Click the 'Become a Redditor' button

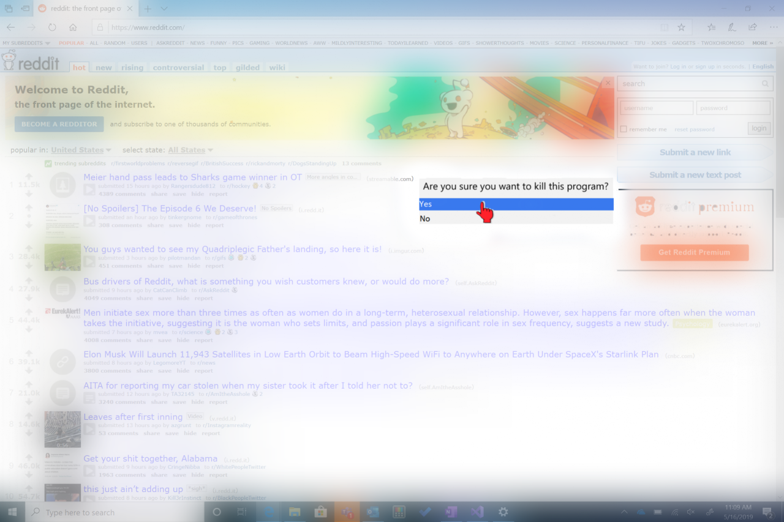(x=59, y=124)
